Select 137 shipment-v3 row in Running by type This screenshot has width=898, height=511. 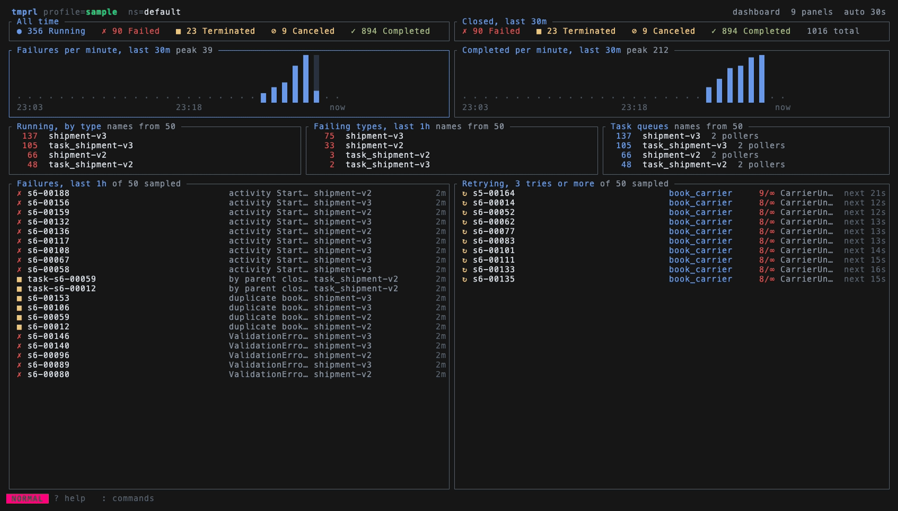[x=155, y=136]
